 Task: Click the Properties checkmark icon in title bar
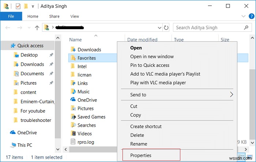click(18, 6)
